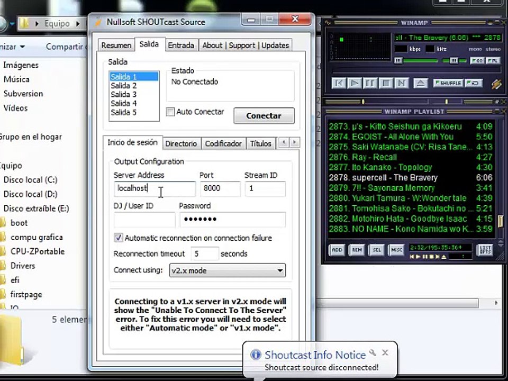Viewport: 508px width, 381px height.
Task: Open the Drivers folder in Explorer
Action: click(x=23, y=266)
